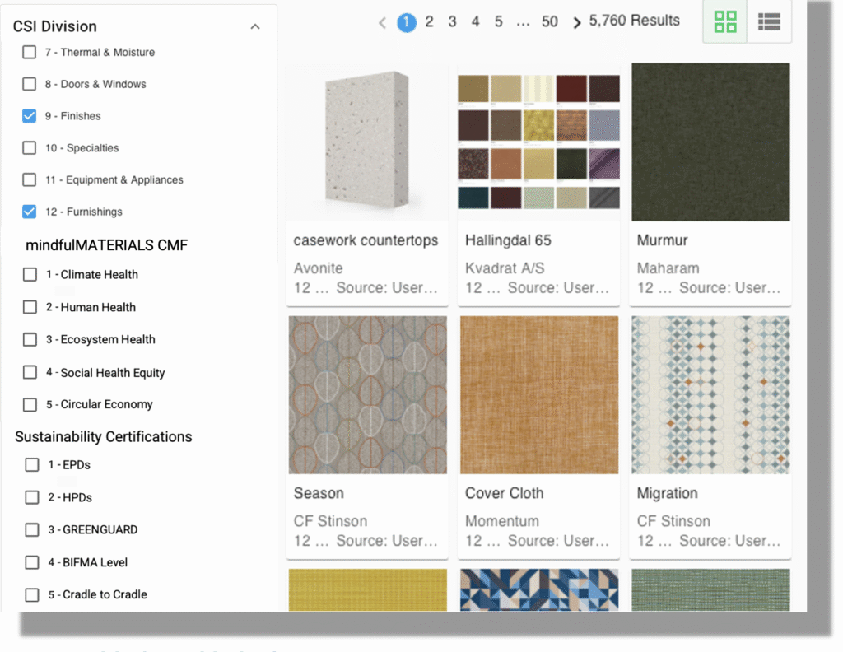Go to next results page arrow

(576, 22)
